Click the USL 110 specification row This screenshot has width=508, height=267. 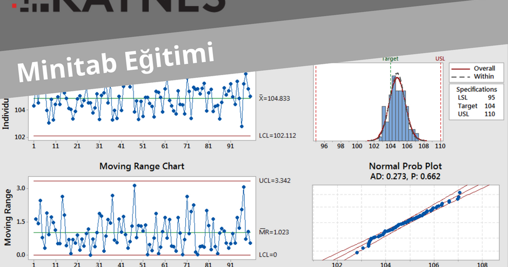476,114
